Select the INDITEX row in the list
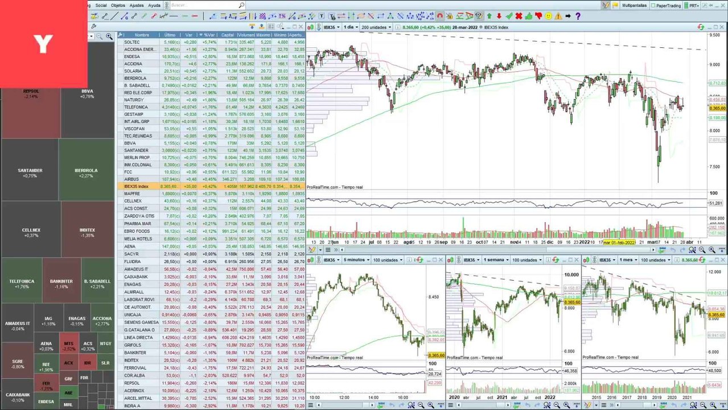Screen dimensions: 728x410 (211, 360)
